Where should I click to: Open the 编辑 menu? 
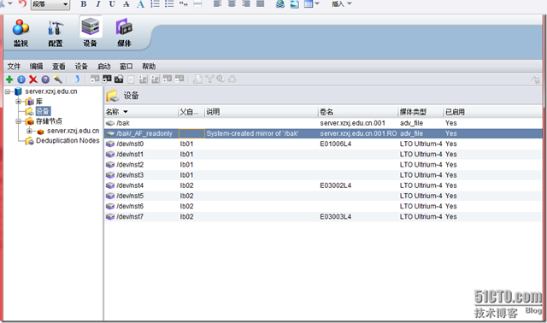pos(36,67)
